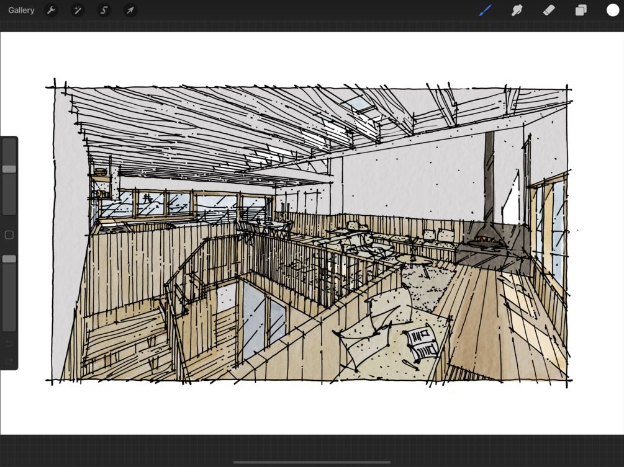Viewport: 624px width, 467px height.
Task: Open the Actions wrench menu
Action: tap(52, 11)
